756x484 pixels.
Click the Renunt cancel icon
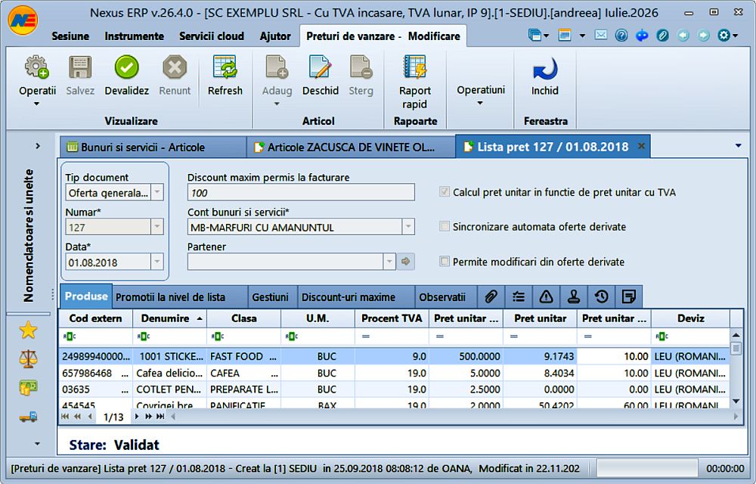point(175,67)
